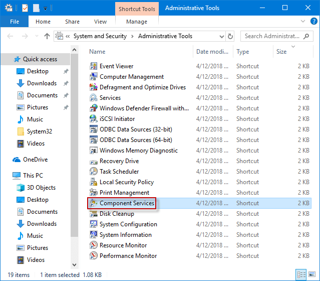Open pinned Downloads in Quick access
Screen dimensions: 320x281
tap(36, 83)
